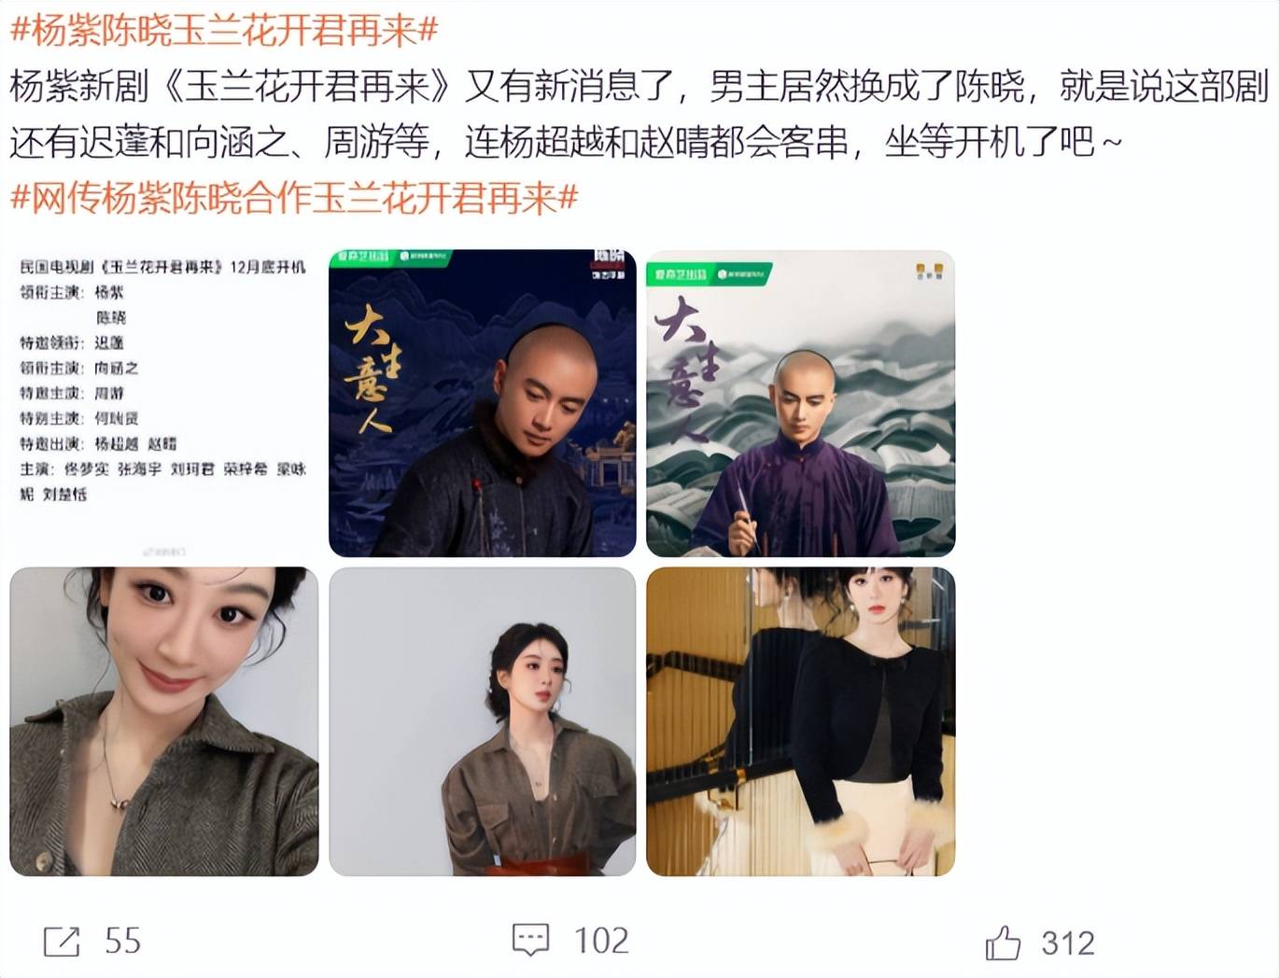Open hashtag #网传杨紫陈晓合作玉兰花开君再来#
1279x978 pixels.
point(294,198)
